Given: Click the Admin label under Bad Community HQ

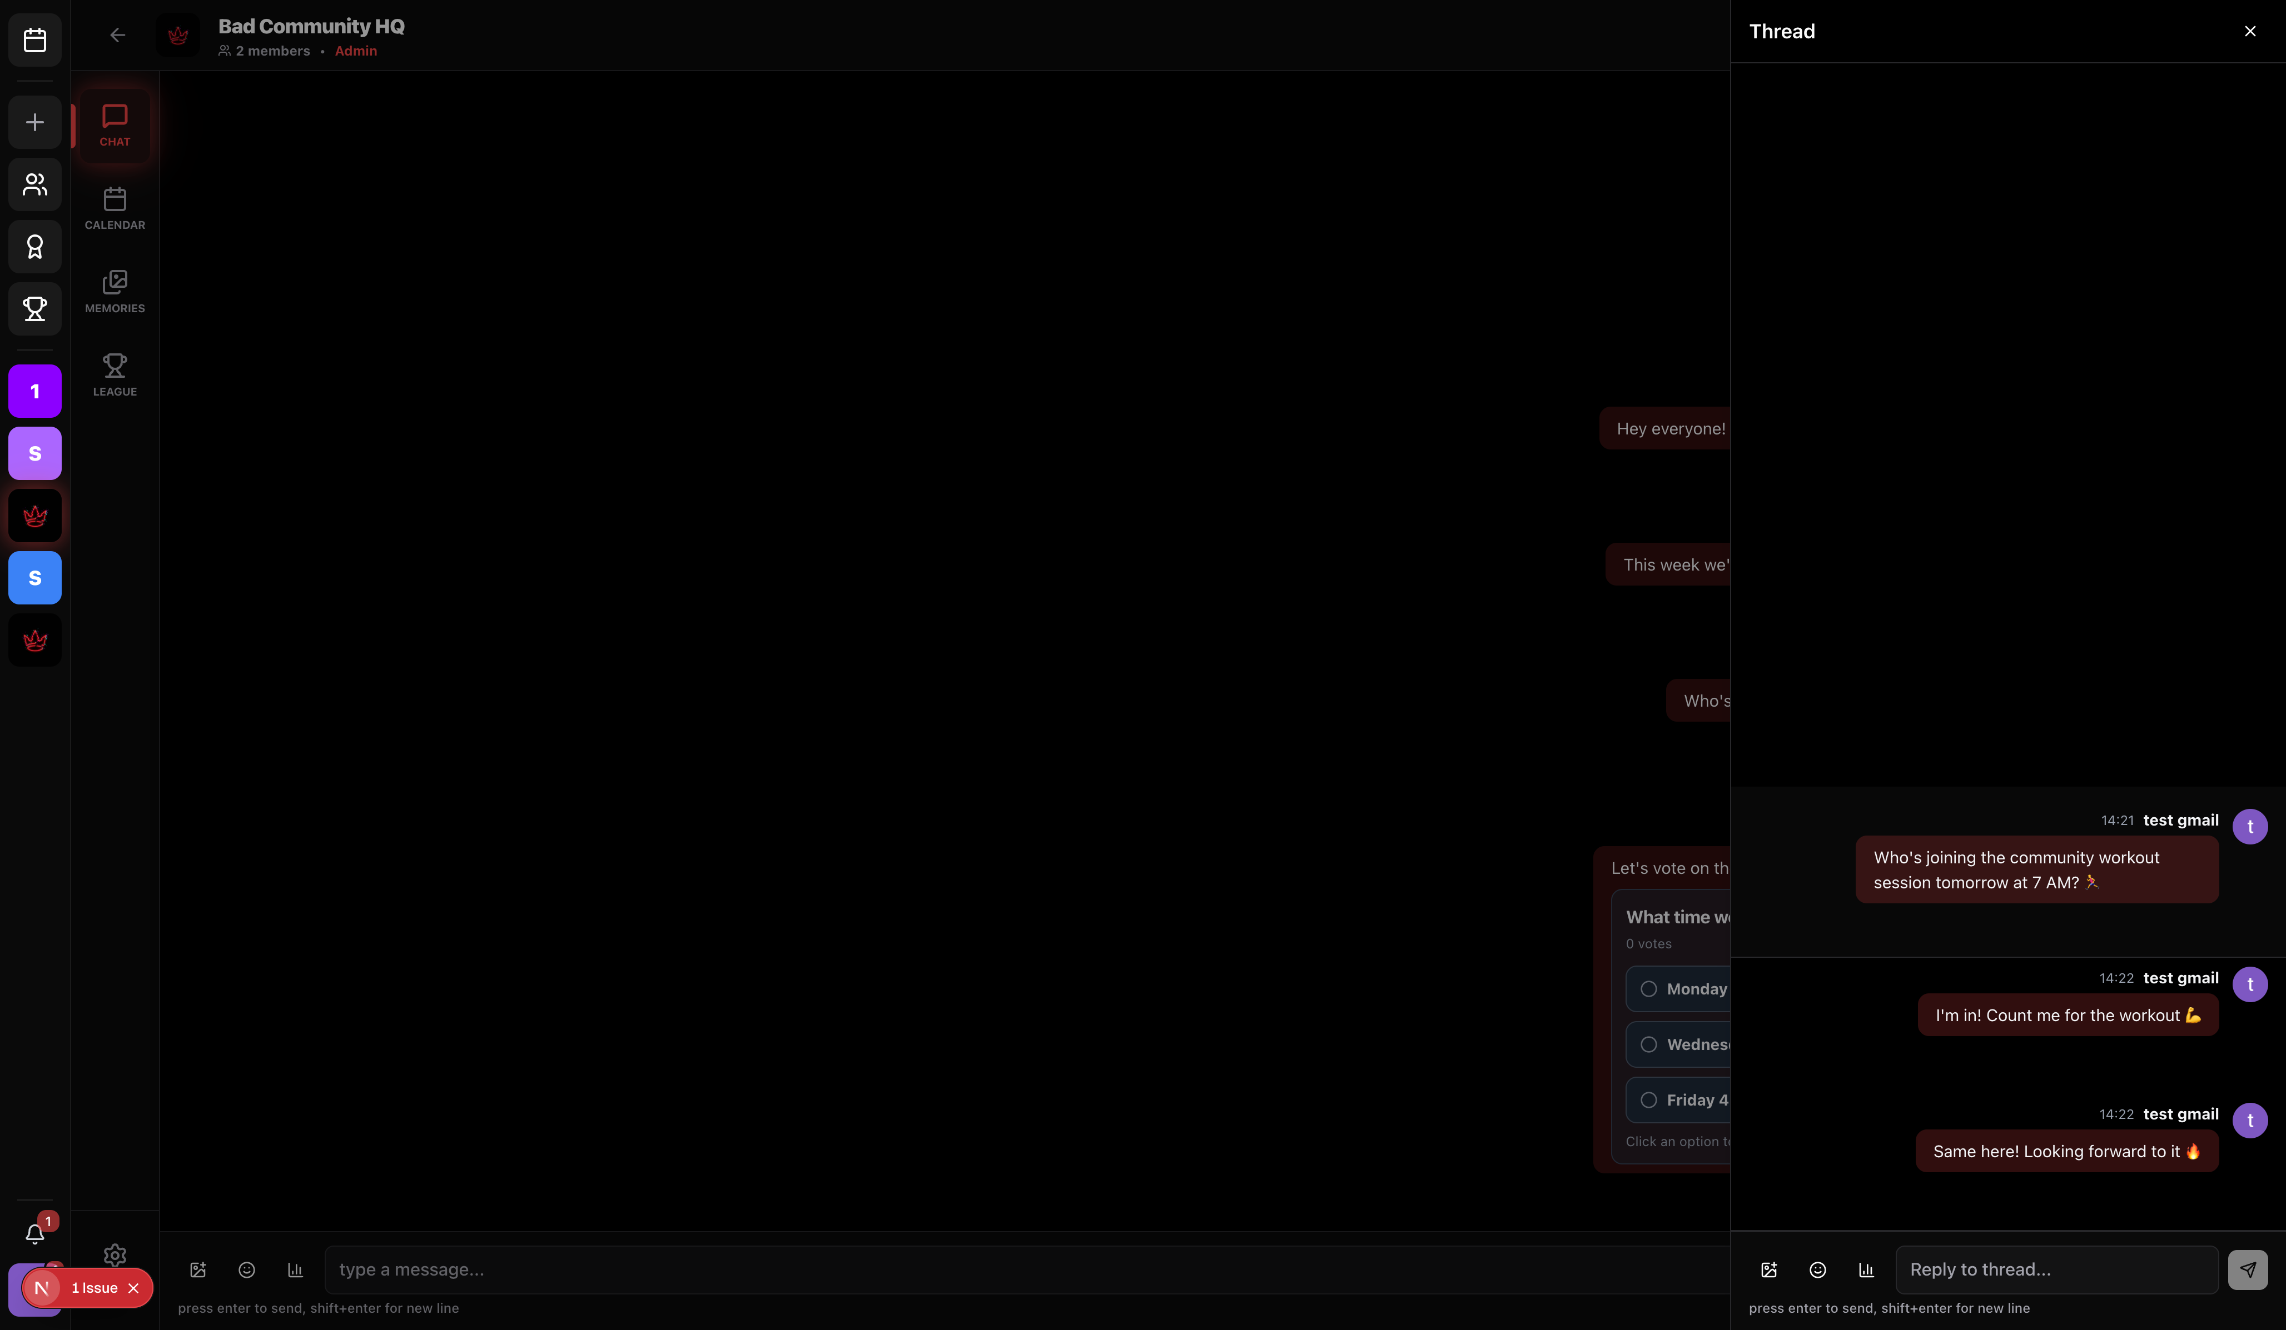Looking at the screenshot, I should (355, 51).
